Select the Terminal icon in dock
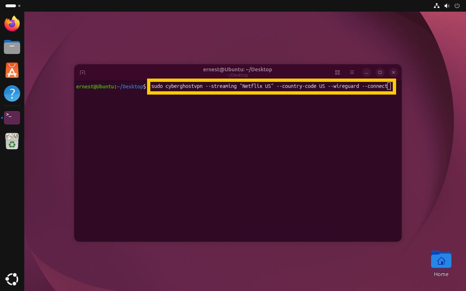 12,117
